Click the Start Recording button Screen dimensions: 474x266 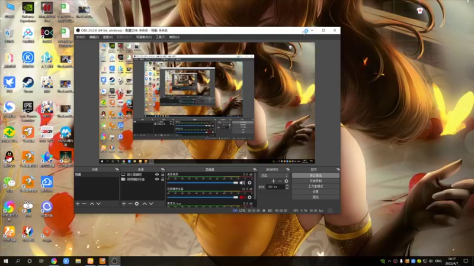(316, 181)
